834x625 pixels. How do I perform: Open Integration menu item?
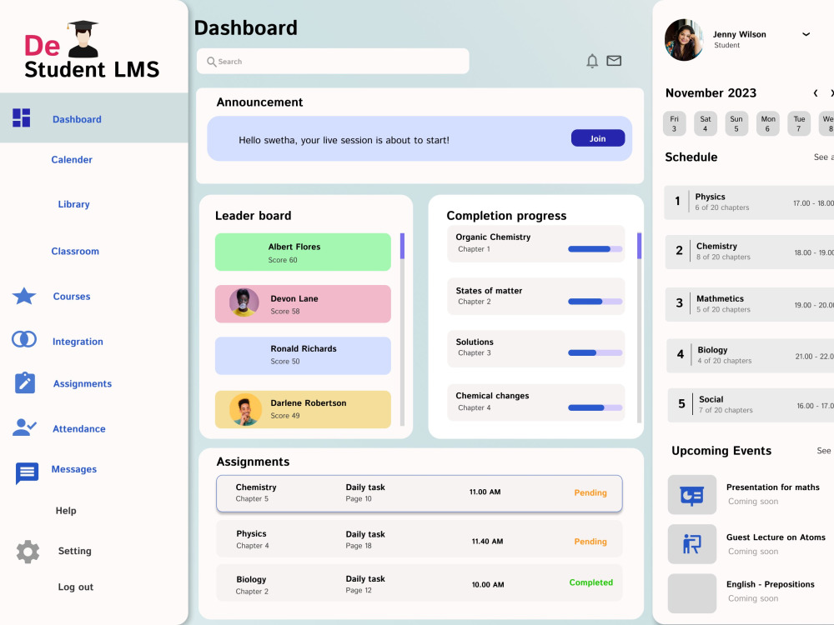coord(78,342)
